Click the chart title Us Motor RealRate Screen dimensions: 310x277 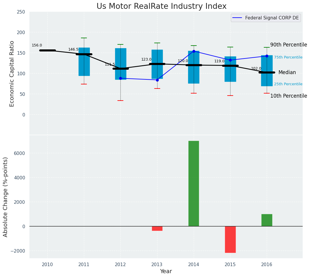(161, 6)
